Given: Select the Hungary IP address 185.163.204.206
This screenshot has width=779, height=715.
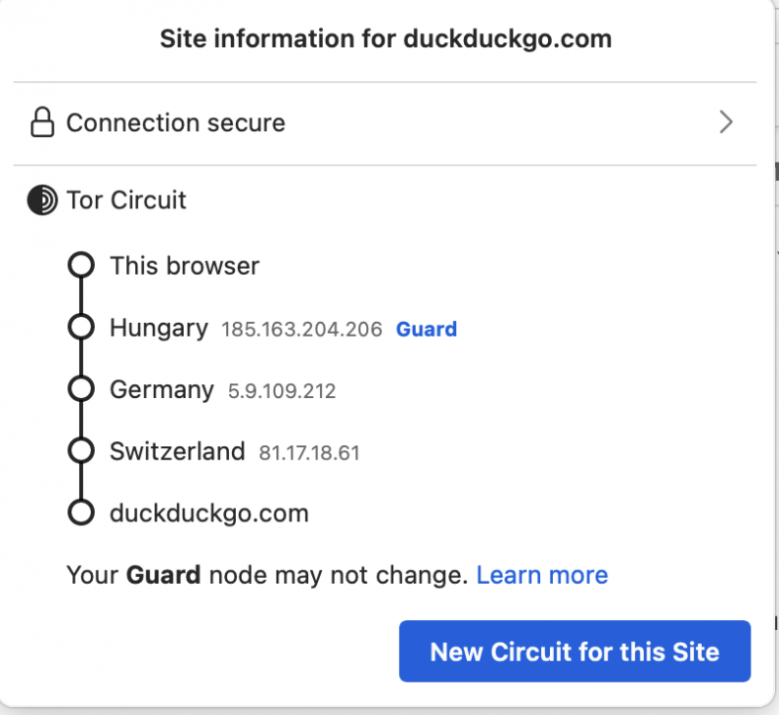Looking at the screenshot, I should pyautogui.click(x=301, y=330).
